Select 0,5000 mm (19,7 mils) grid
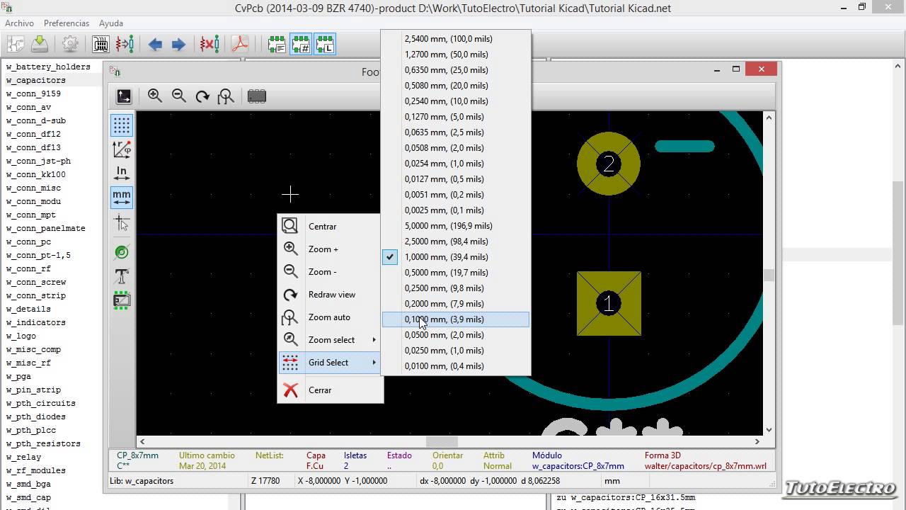This screenshot has width=906, height=510. pyautogui.click(x=456, y=273)
